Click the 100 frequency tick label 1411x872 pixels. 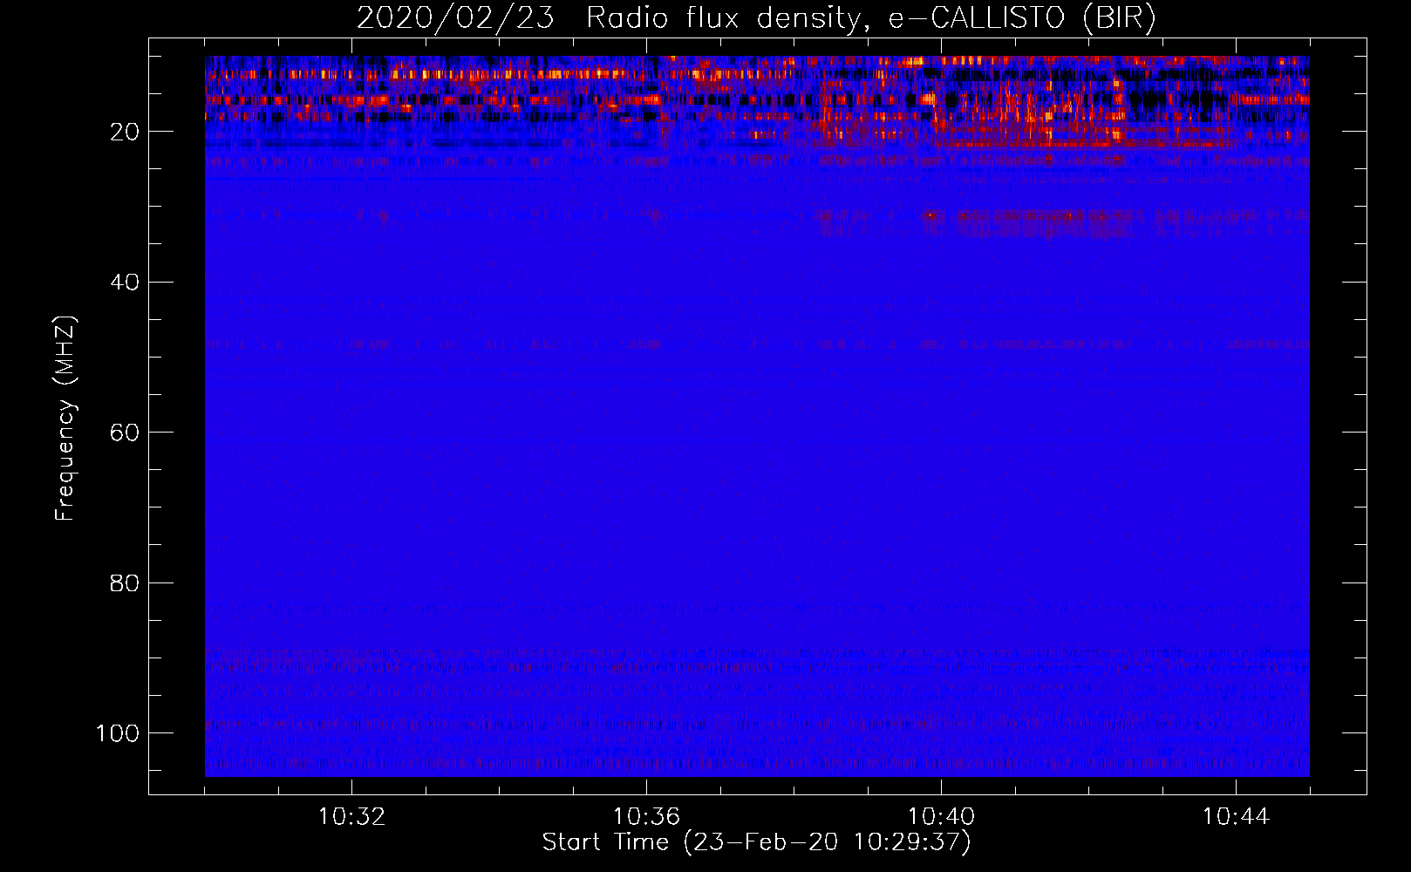coord(118,733)
